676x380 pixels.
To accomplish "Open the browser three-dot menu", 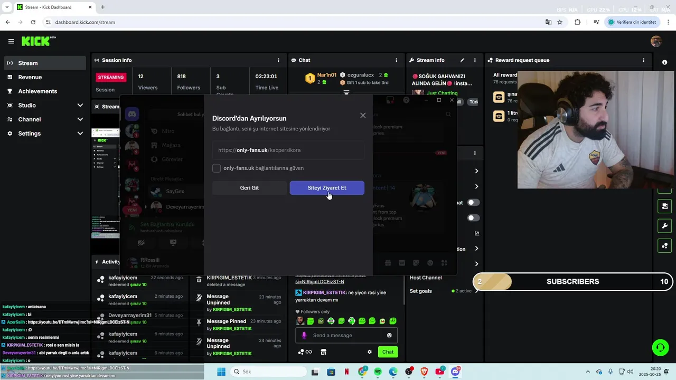I will click(x=668, y=22).
